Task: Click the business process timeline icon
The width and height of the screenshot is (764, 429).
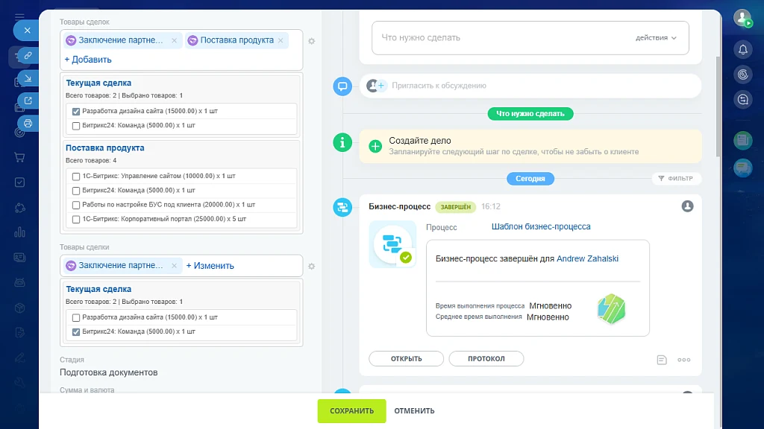Action: tap(342, 207)
